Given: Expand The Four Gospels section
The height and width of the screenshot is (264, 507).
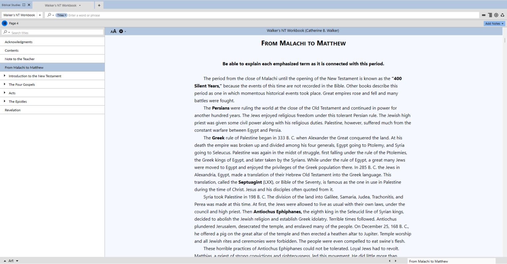Looking at the screenshot, I should click(5, 84).
